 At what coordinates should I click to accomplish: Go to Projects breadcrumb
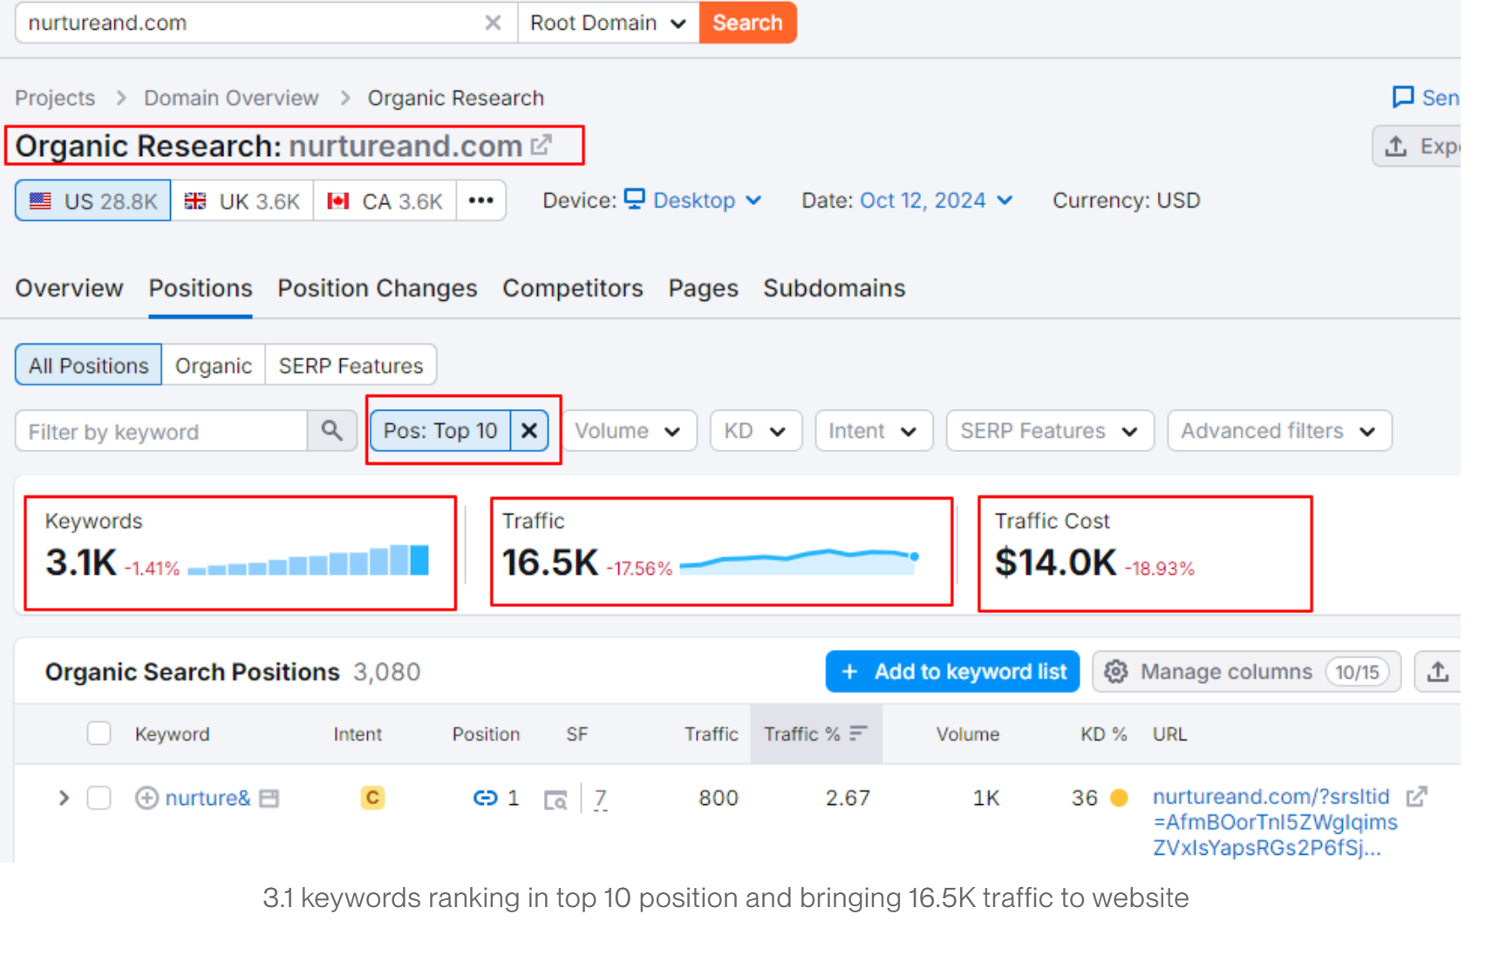coord(55,98)
